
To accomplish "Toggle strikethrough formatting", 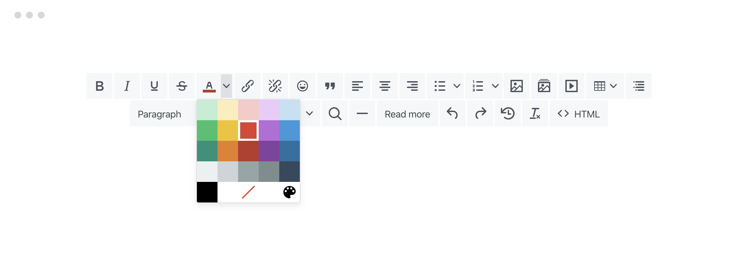I will tap(182, 86).
